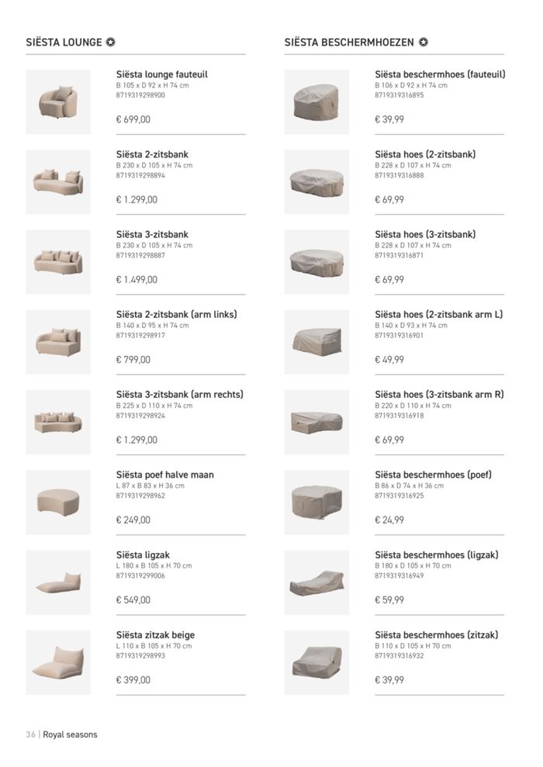The image size is (543, 767).
Task: Open the Siësta zitzak beige image
Action: (58, 663)
